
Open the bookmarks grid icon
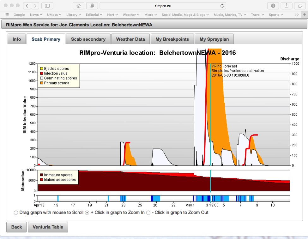tap(7, 15)
